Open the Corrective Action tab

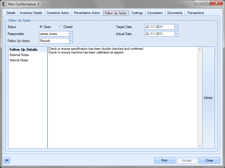click(58, 13)
